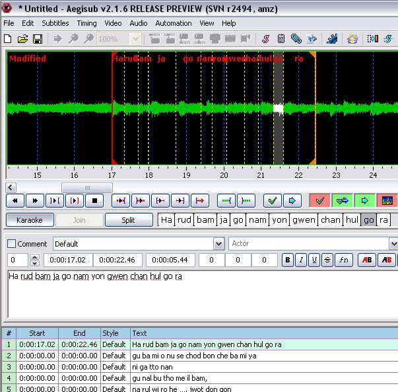Open an existing subtitle file icon
The height and width of the screenshot is (392, 398).
23,39
